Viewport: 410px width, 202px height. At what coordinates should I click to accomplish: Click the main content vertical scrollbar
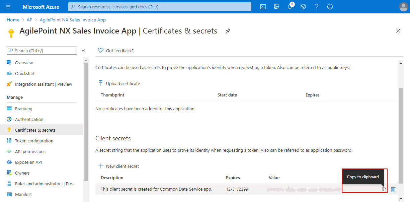(401, 136)
